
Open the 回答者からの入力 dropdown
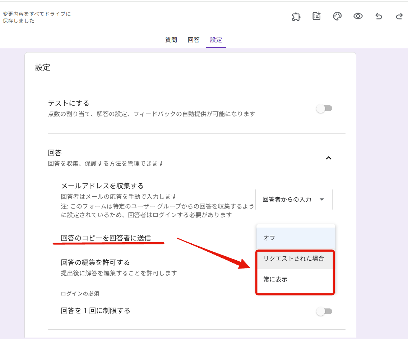coord(294,200)
